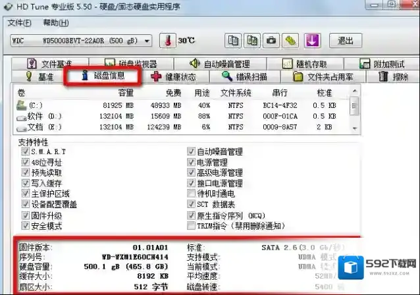This screenshot has height=295, width=420.
Task: Enable the TRIM指令 checkbox
Action: coord(191,226)
